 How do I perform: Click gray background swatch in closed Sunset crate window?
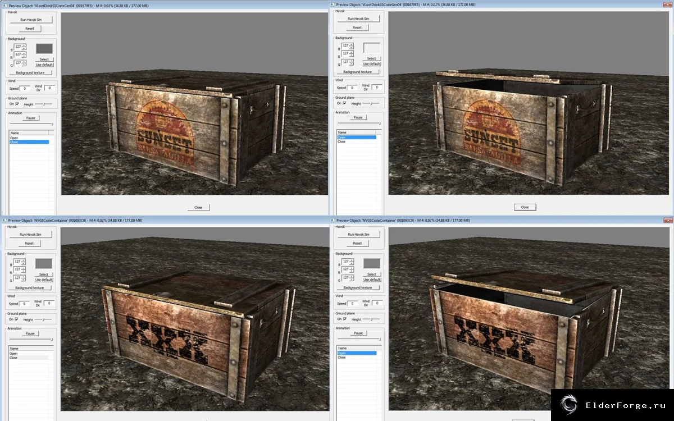[44, 49]
